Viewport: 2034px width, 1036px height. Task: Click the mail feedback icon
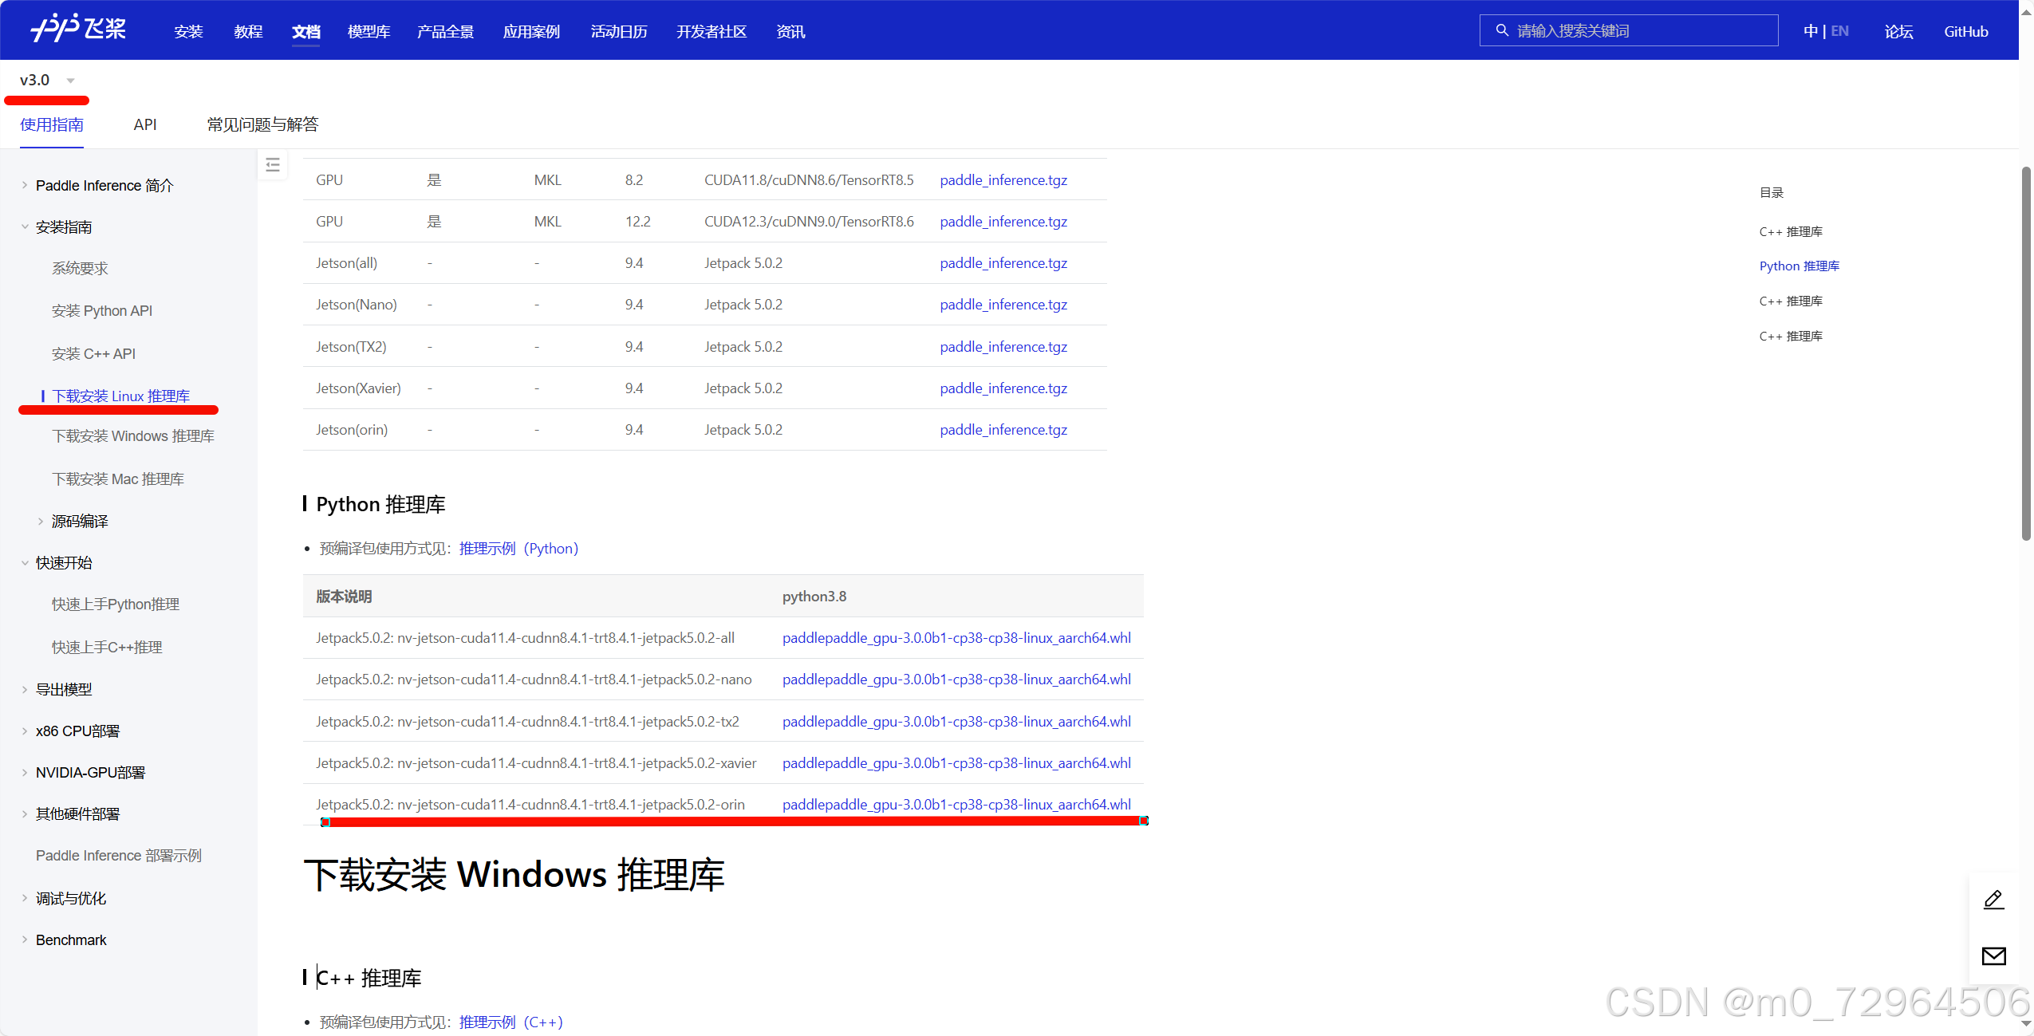(x=1993, y=955)
